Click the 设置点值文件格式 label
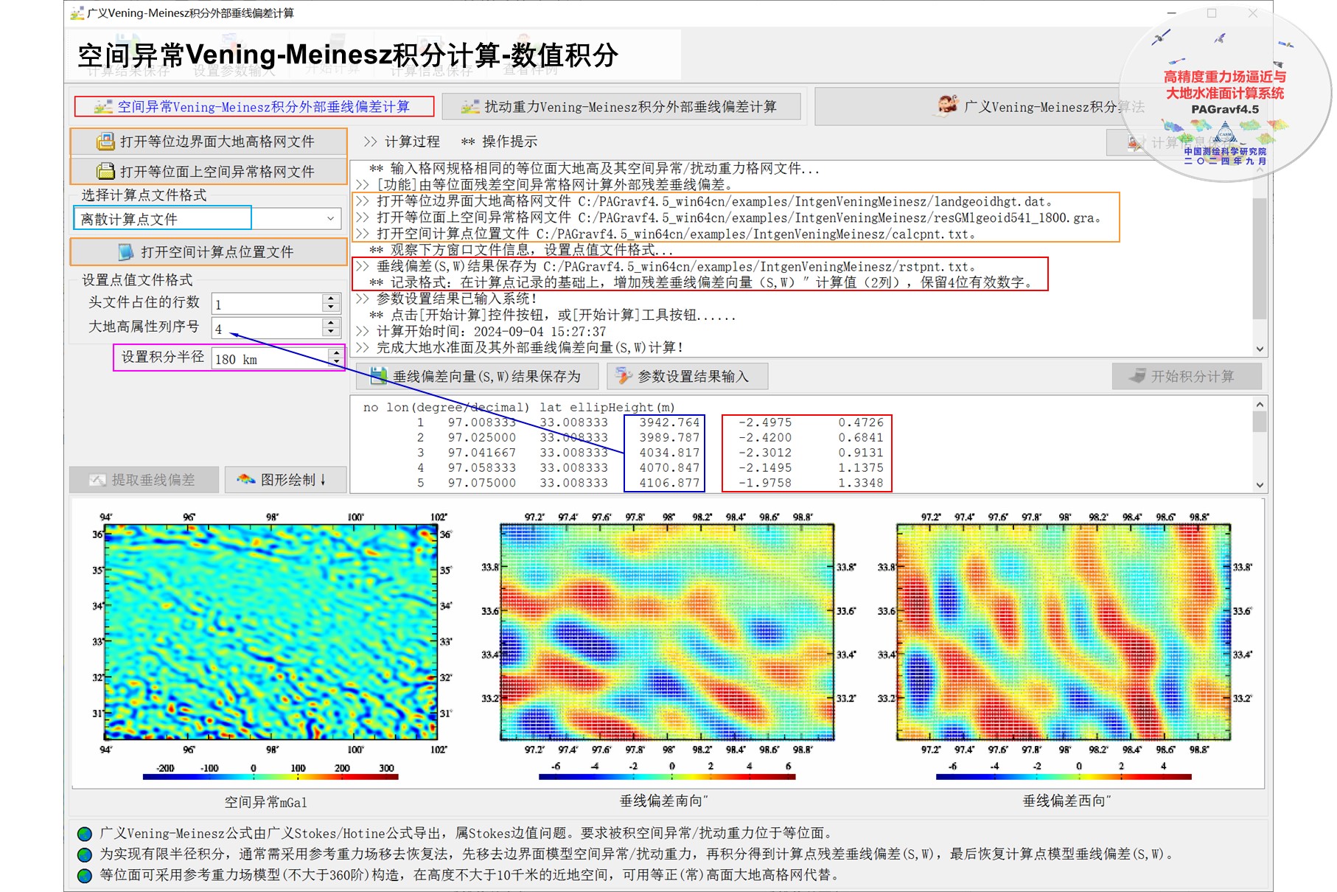 (x=137, y=280)
